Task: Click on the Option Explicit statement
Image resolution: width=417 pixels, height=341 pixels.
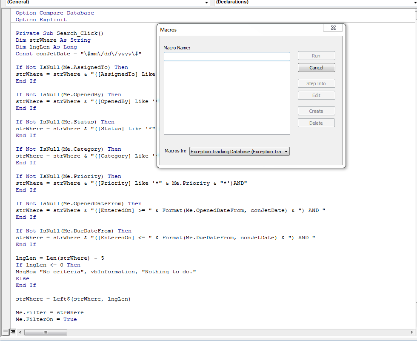Action: tap(41, 20)
